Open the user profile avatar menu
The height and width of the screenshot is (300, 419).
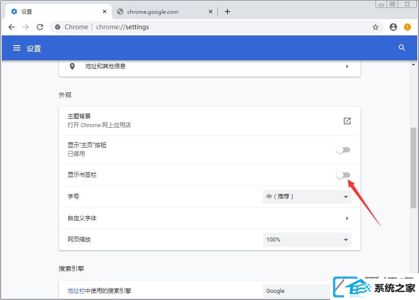click(x=393, y=27)
